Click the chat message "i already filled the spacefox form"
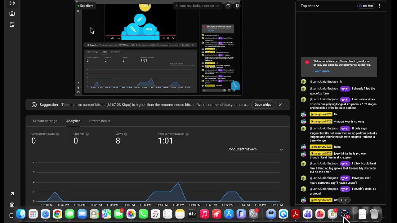The height and width of the screenshot is (223, 397). [x=342, y=91]
